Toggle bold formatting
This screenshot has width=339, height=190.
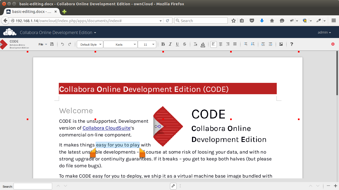pyautogui.click(x=163, y=44)
